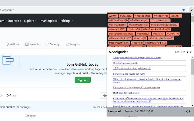This screenshot has width=194, height=121.
Task: Select the r/space(5) tag
Action: [x=137, y=43]
